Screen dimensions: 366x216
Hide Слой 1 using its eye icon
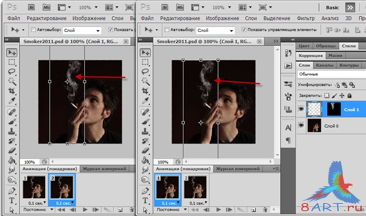301,109
